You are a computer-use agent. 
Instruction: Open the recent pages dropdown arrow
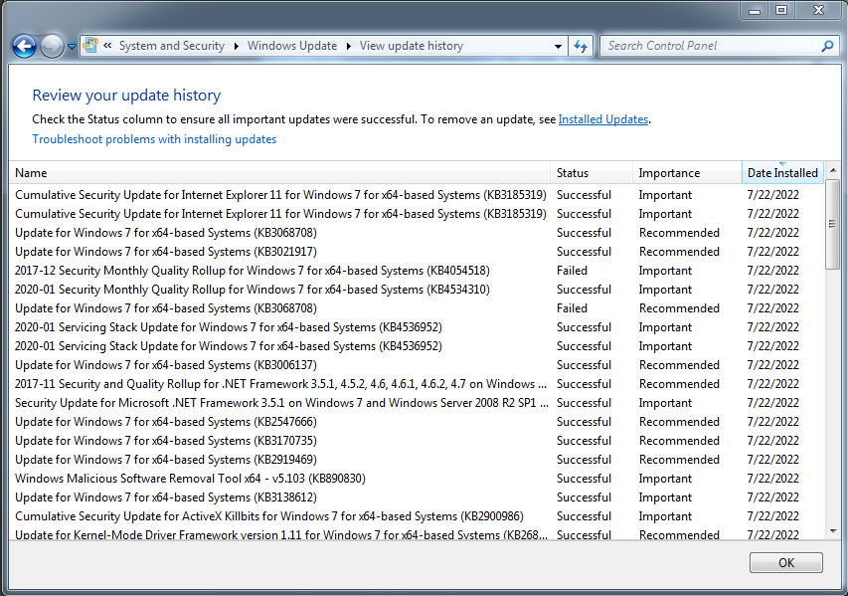[72, 47]
